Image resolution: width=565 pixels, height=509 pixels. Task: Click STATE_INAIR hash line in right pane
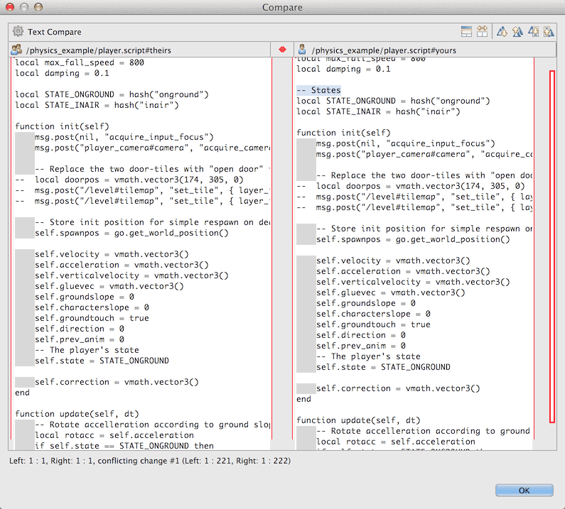[x=378, y=111]
